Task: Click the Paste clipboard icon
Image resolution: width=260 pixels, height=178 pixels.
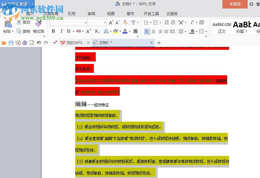Action: [x=8, y=24]
